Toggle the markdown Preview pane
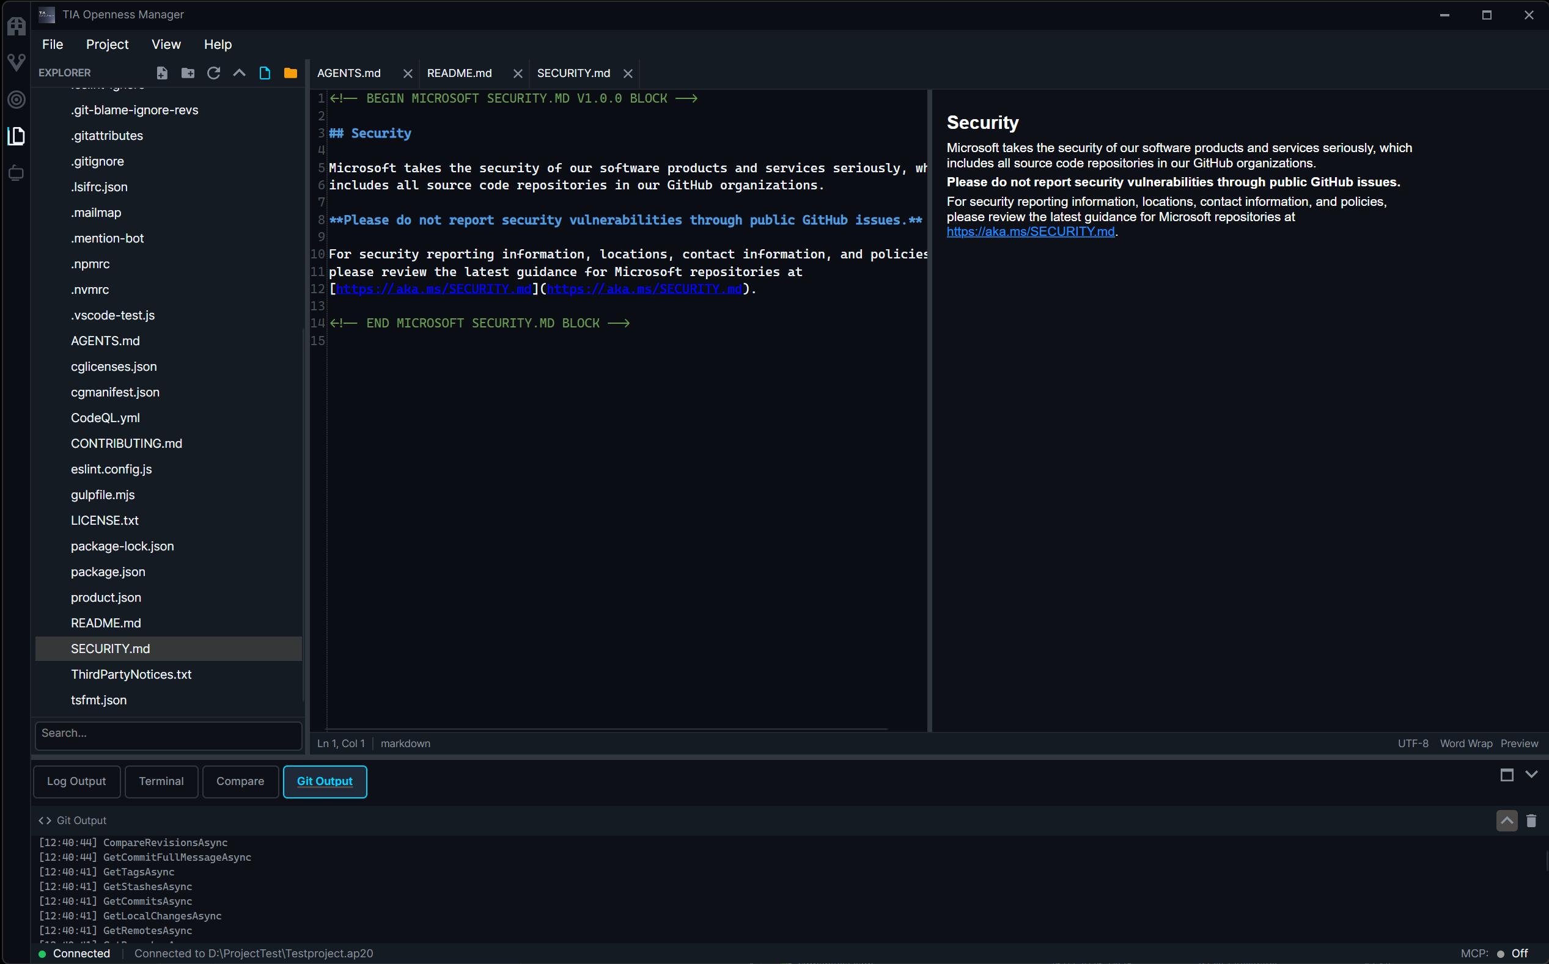Image resolution: width=1549 pixels, height=964 pixels. (x=1519, y=743)
